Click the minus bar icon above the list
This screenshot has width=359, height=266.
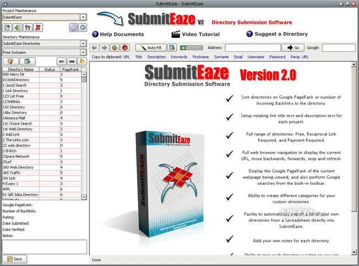click(x=61, y=61)
